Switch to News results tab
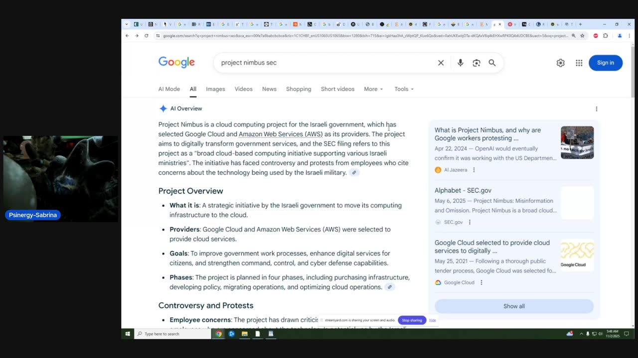 pos(269,89)
